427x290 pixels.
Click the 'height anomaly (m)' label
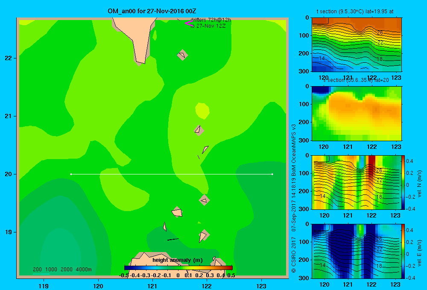click(178, 260)
